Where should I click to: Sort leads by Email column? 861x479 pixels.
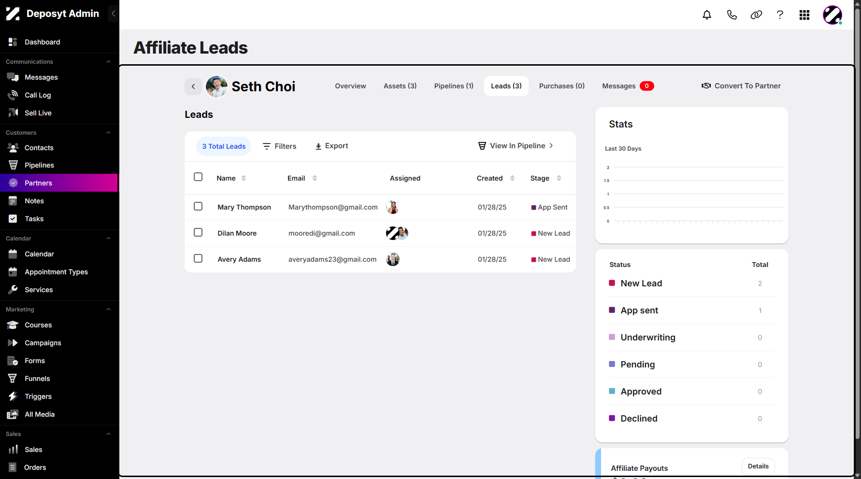tap(315, 178)
